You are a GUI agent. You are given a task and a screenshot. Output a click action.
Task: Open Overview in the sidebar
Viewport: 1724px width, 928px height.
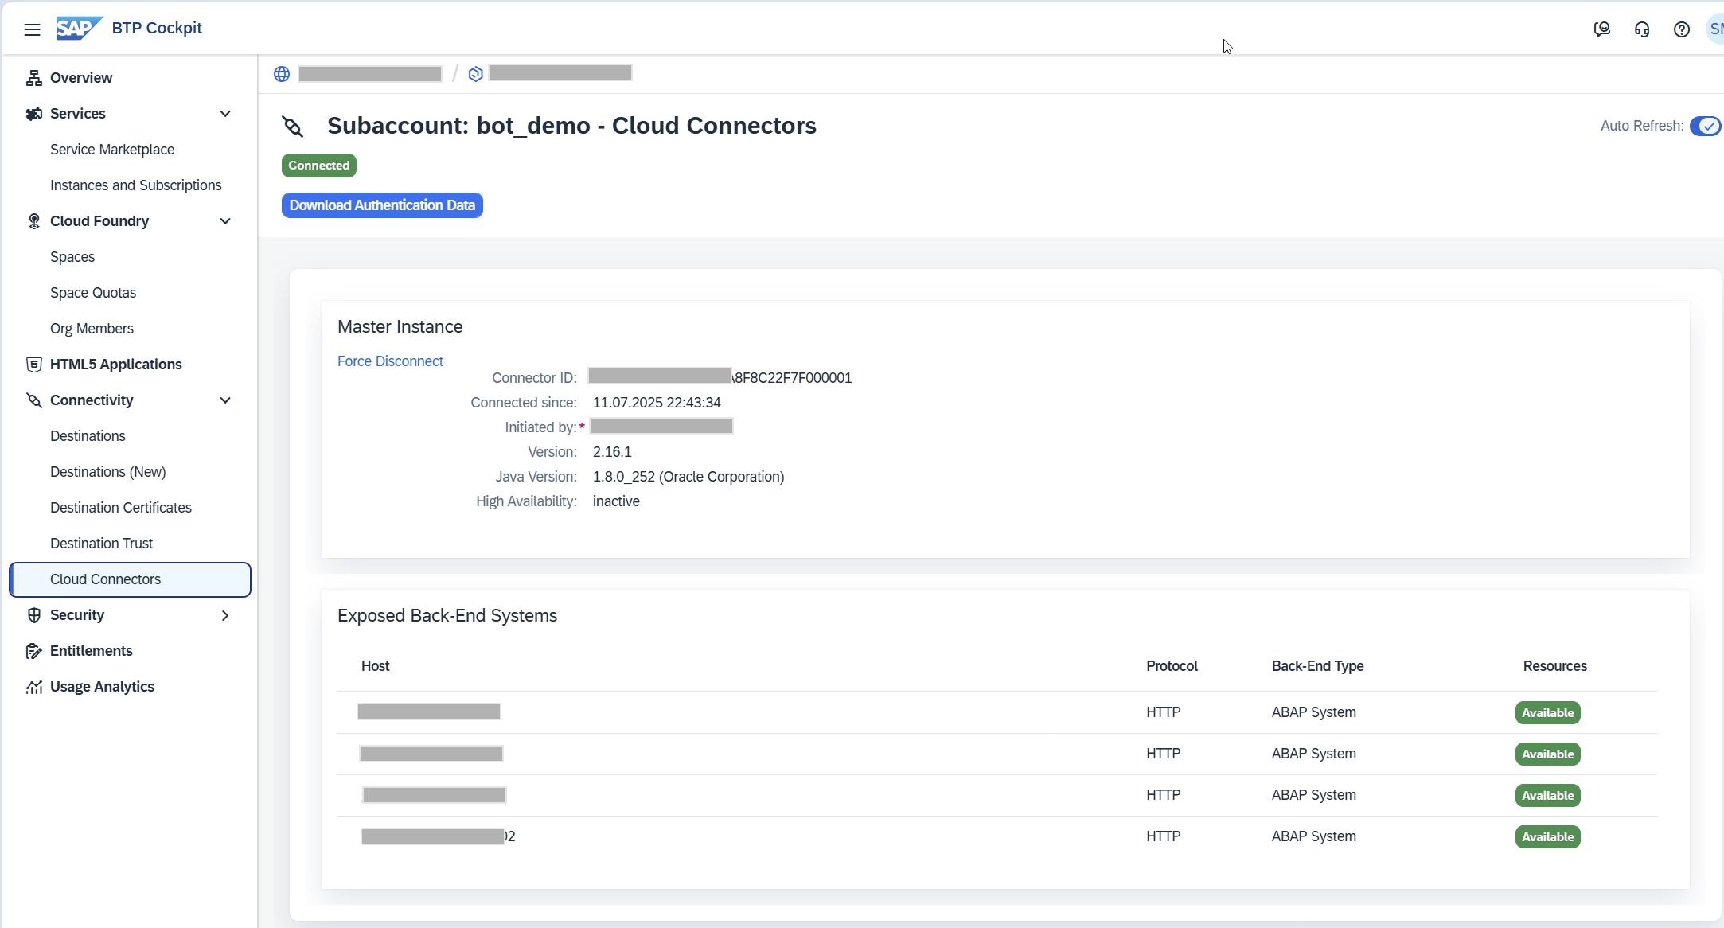[81, 78]
